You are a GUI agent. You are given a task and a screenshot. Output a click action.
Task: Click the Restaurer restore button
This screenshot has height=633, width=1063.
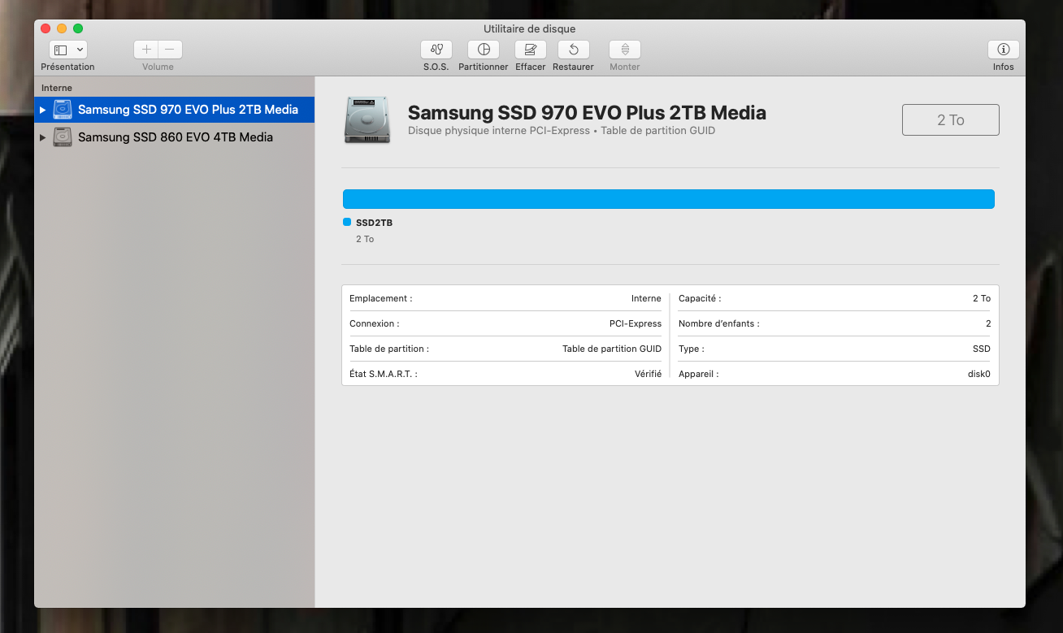point(573,50)
